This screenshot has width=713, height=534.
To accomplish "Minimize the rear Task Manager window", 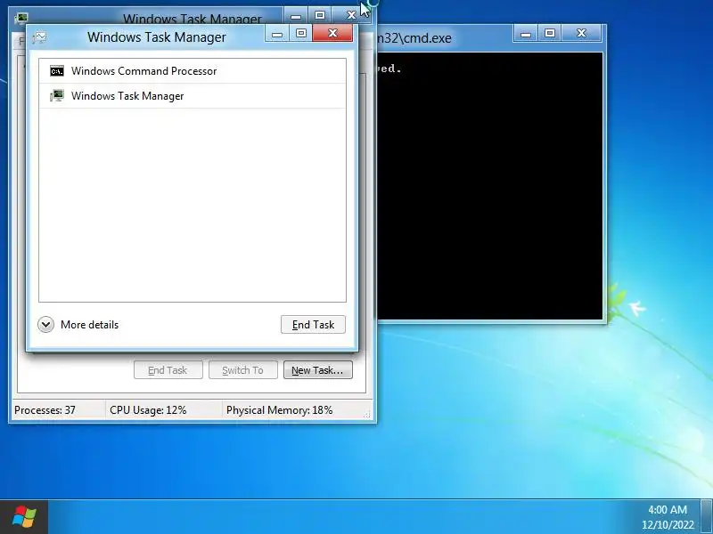I will 296,15.
